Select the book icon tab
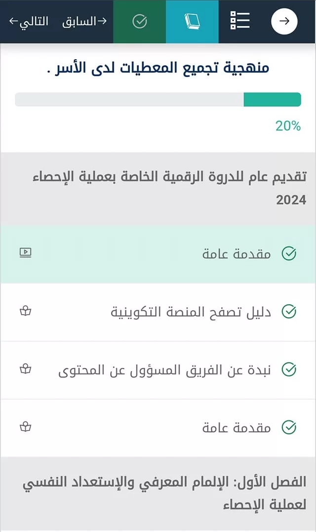Viewport: 316px width, 532px height. coord(192,21)
